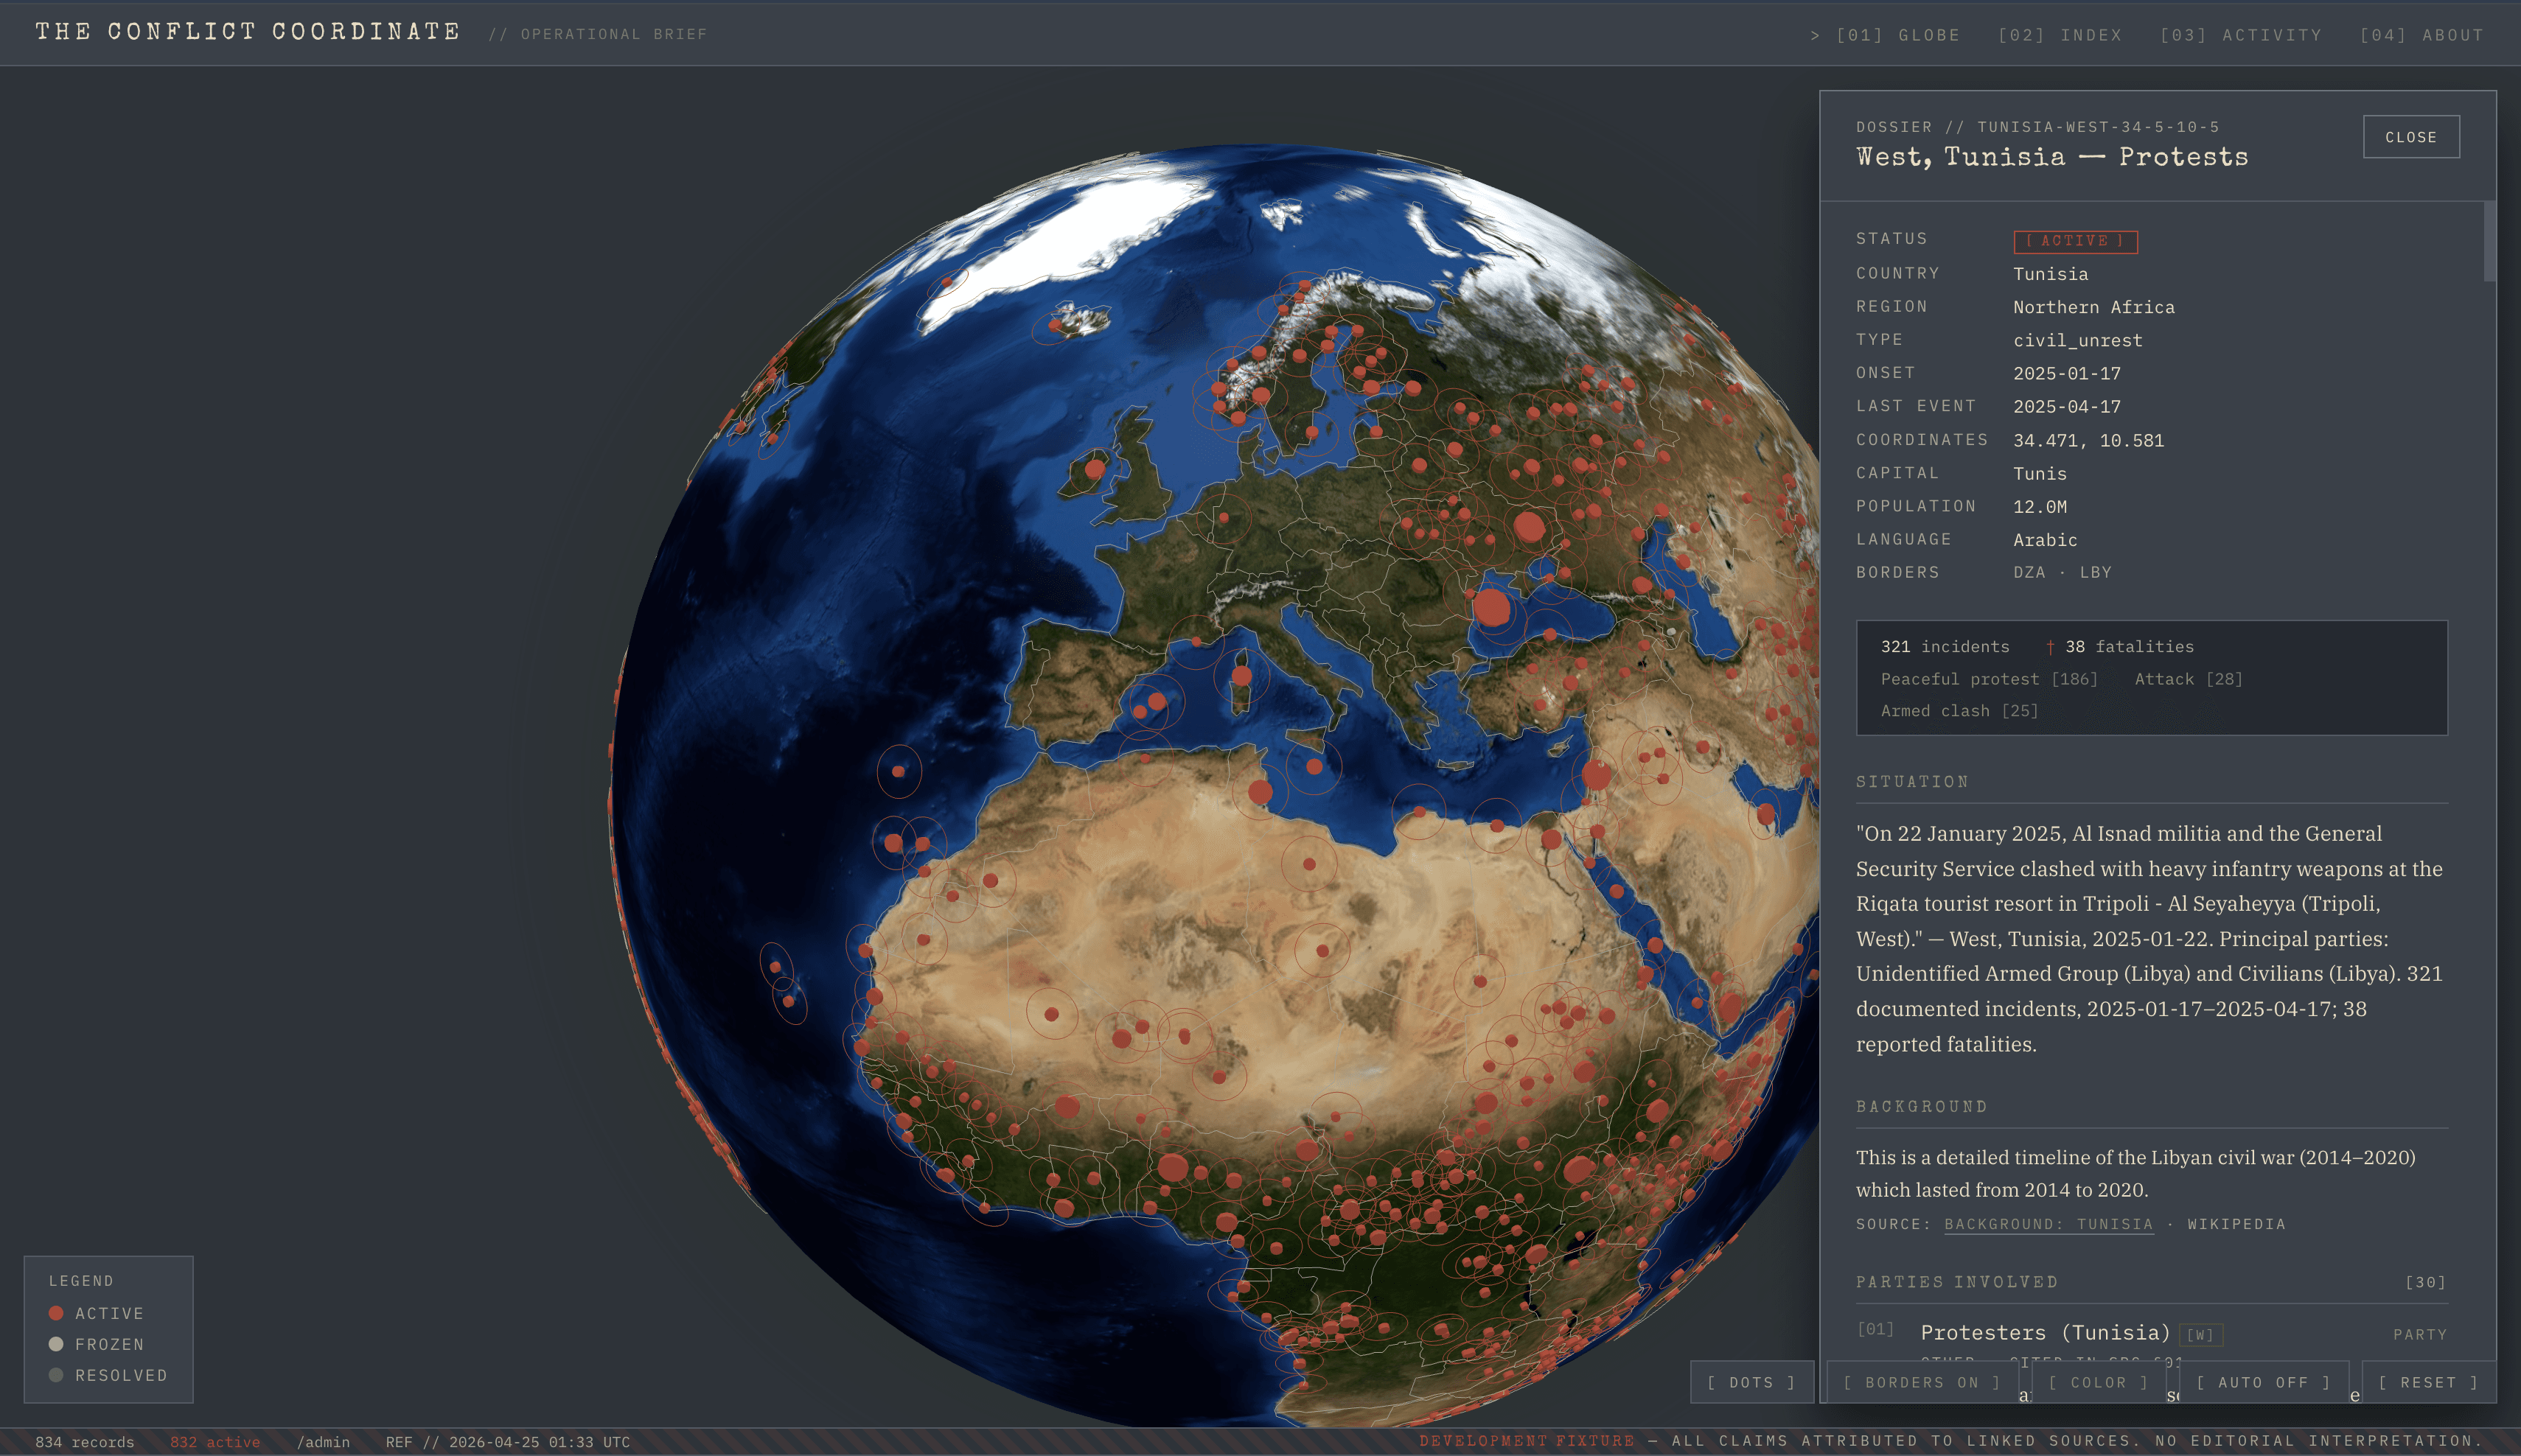Click the 'DEVELOPMENT FIXTURE' footer label
This screenshot has width=2521, height=1456.
click(1526, 1442)
